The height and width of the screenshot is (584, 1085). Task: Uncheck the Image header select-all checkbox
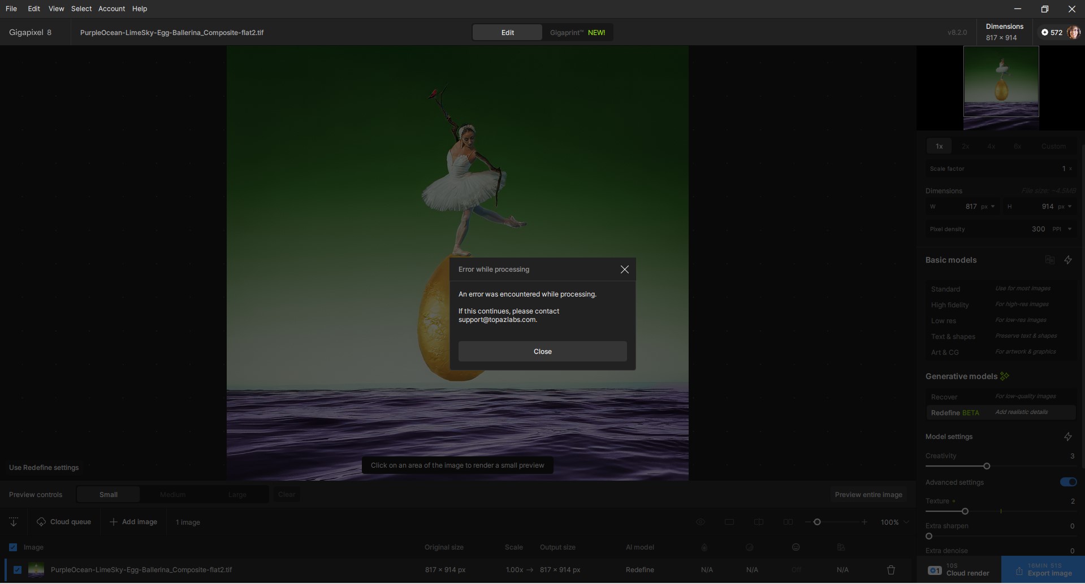pos(13,547)
